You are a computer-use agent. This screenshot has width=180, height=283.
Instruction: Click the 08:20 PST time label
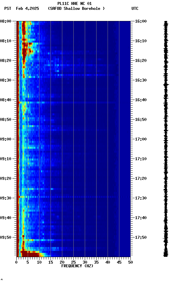(6, 61)
